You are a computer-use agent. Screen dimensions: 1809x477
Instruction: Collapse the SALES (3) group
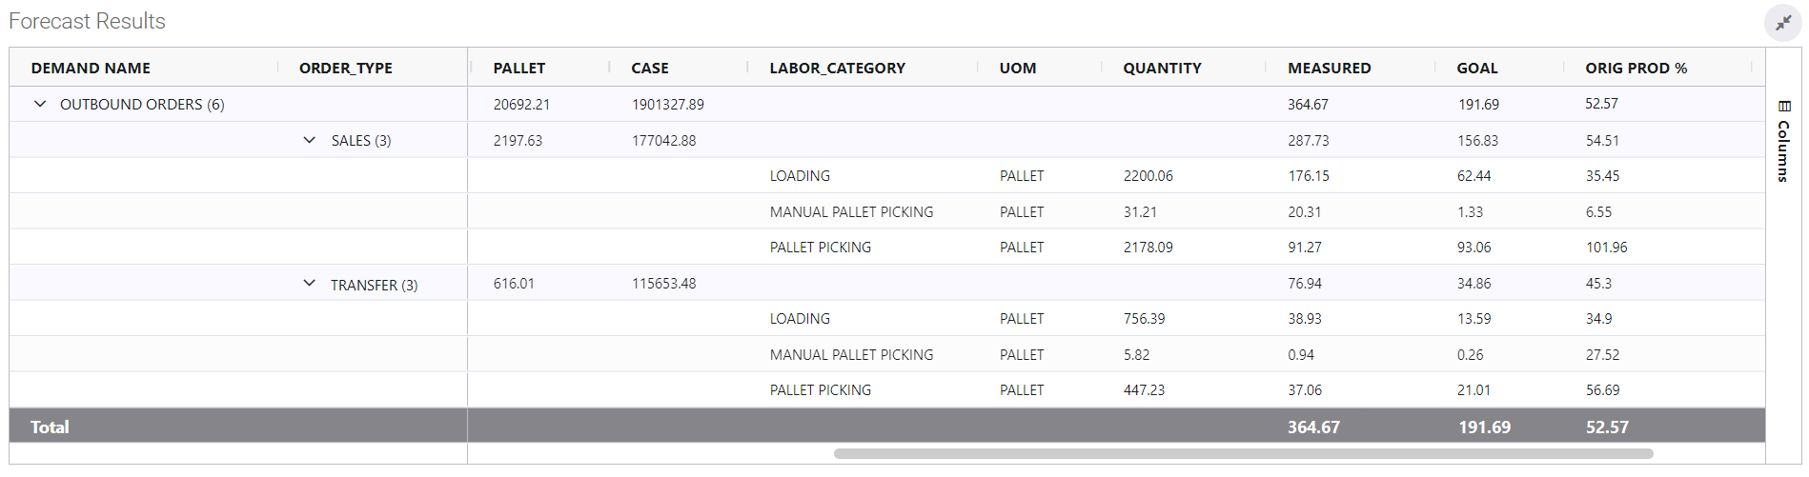(x=309, y=140)
